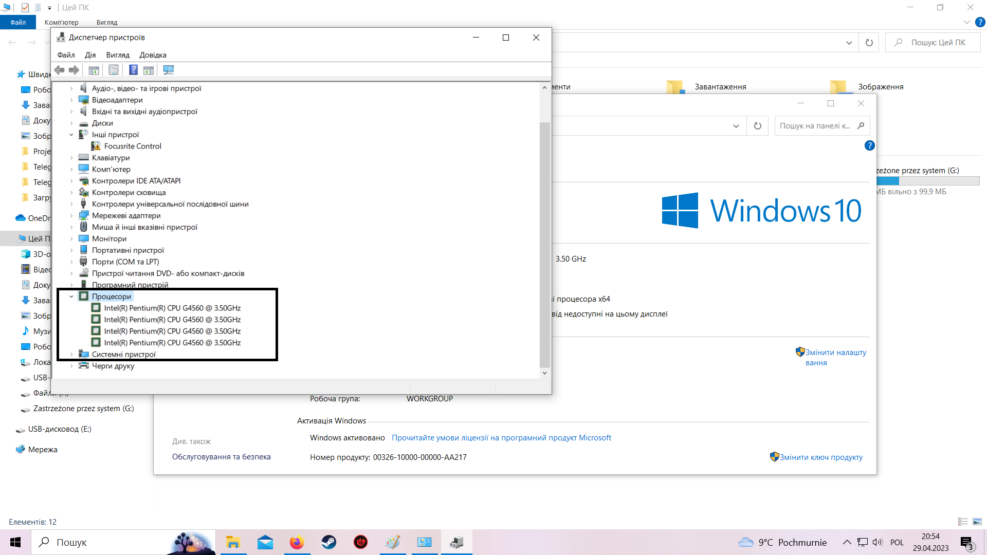Open Steam from the taskbar
This screenshot has height=555, width=987.
[328, 542]
